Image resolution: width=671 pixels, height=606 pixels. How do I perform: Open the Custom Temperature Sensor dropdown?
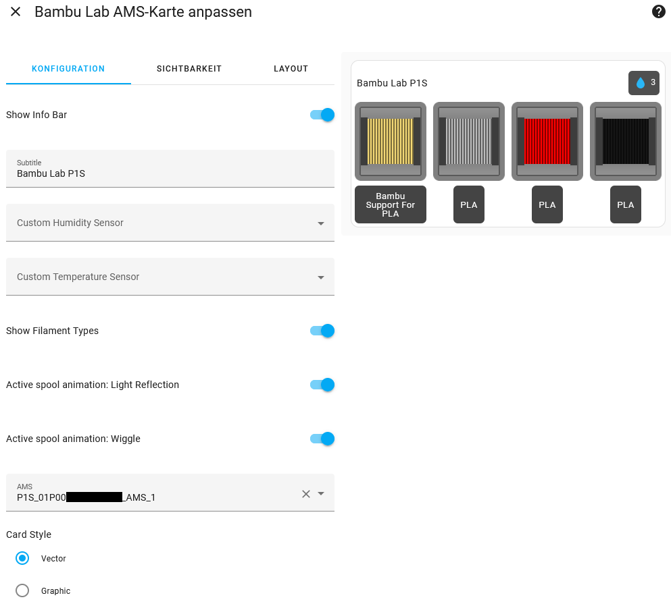pos(170,277)
